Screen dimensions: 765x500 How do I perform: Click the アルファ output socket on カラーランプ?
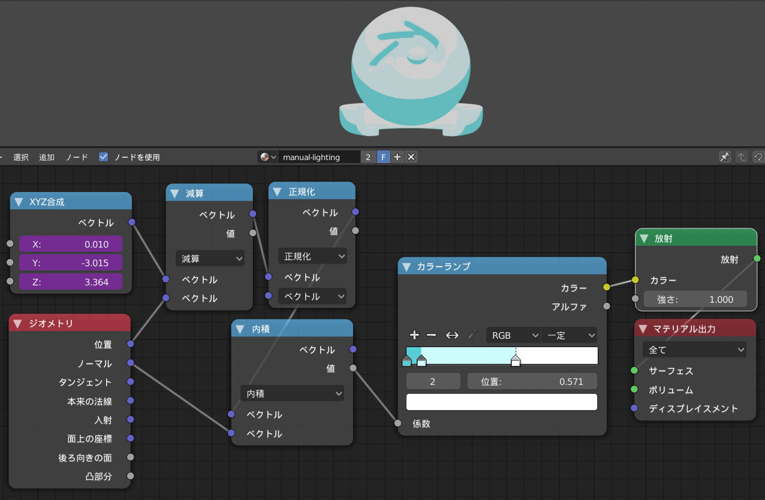pyautogui.click(x=607, y=306)
